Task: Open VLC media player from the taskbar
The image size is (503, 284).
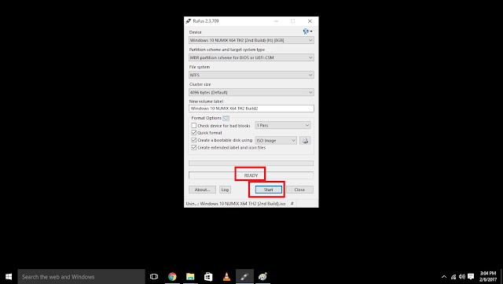Action: coord(226,277)
